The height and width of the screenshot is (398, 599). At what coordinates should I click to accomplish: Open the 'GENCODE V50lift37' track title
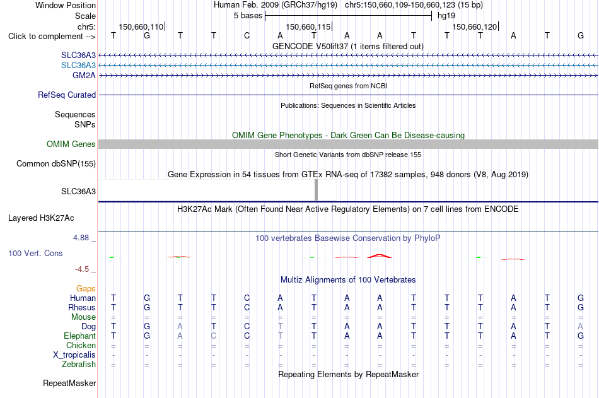(x=348, y=46)
